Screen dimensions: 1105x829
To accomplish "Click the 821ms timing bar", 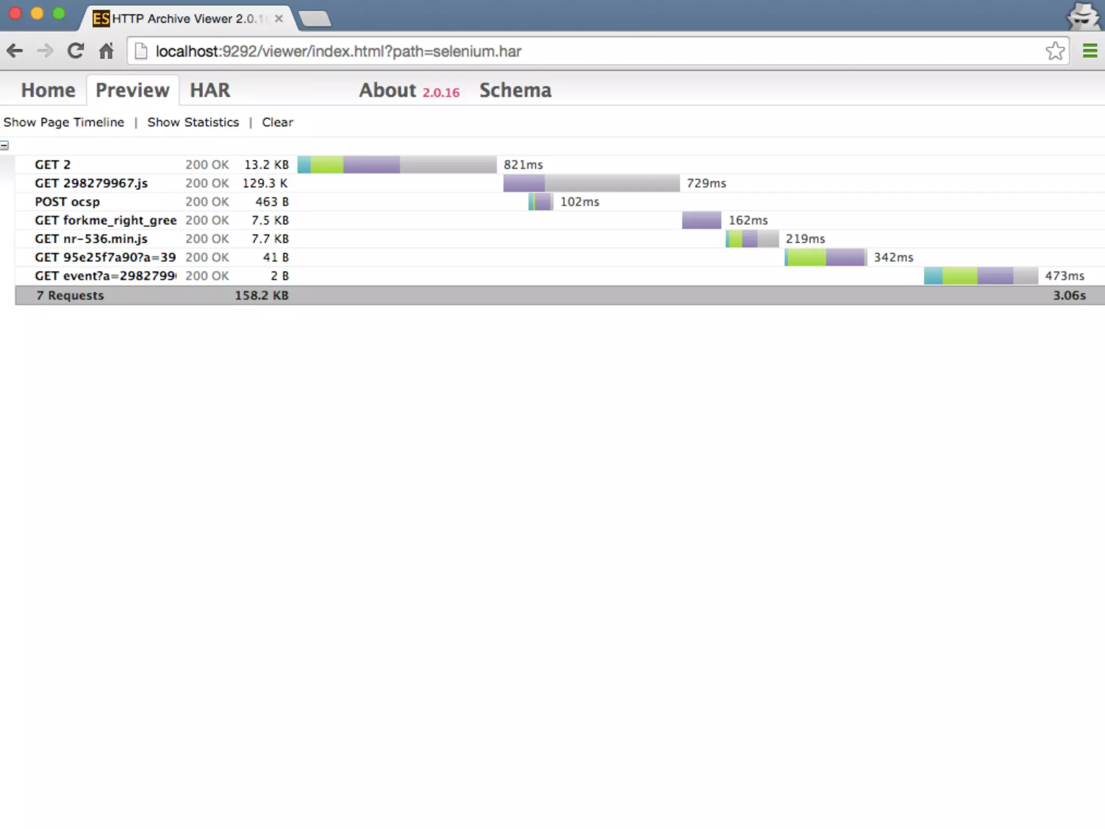I will click(x=397, y=165).
